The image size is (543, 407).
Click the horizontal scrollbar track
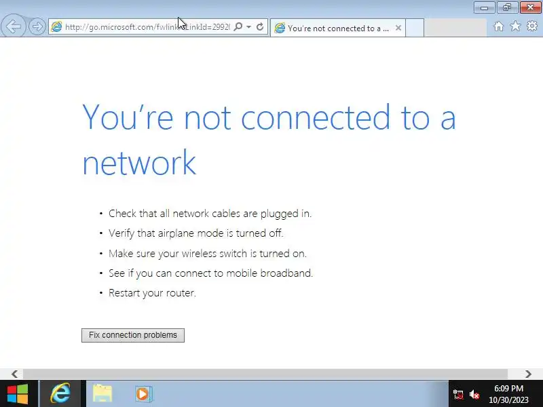[265, 374]
